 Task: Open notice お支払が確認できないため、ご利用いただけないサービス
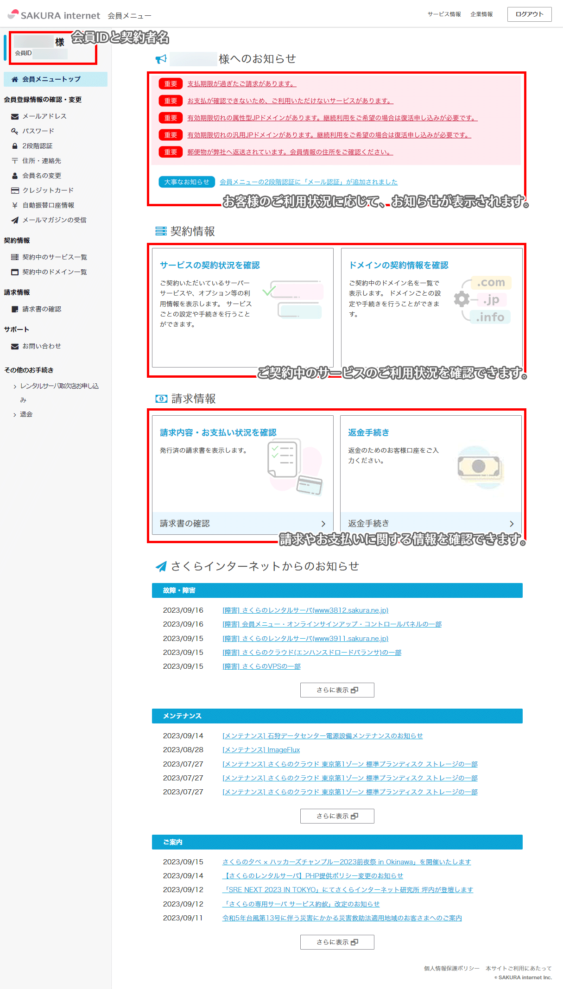(290, 101)
